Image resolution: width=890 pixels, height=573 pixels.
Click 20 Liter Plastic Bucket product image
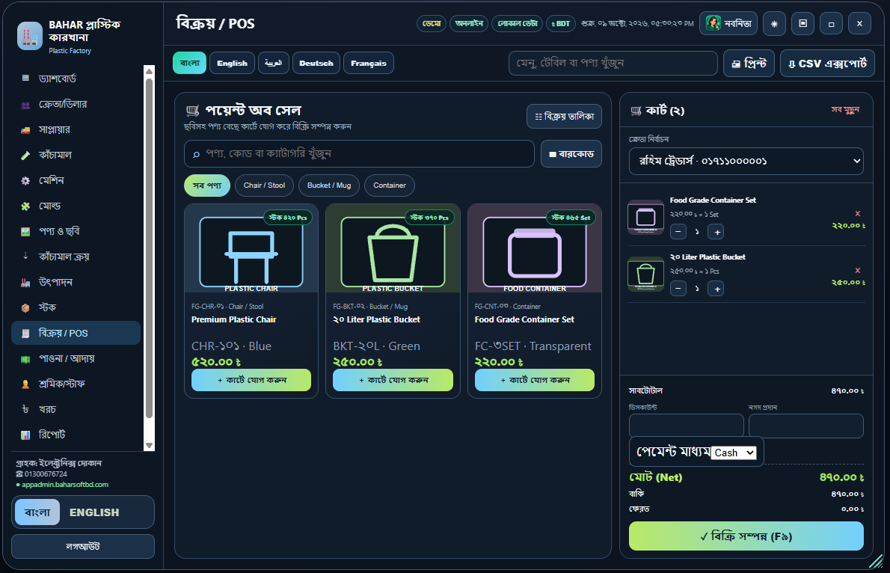click(393, 249)
